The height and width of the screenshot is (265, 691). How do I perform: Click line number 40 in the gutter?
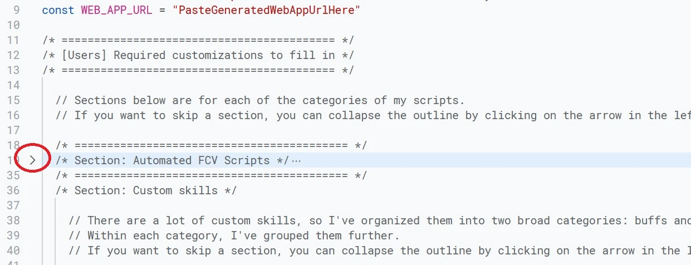click(13, 251)
